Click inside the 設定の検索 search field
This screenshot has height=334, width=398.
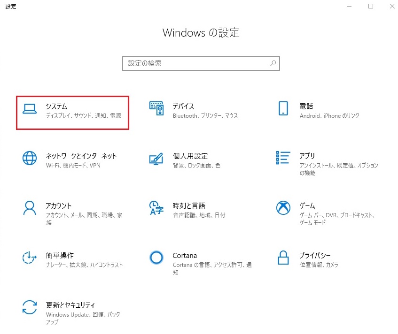click(x=201, y=63)
